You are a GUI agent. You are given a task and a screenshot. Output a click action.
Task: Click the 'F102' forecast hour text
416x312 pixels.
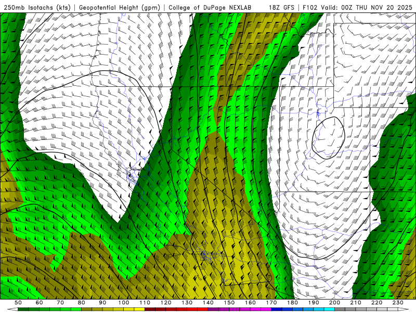coord(310,7)
